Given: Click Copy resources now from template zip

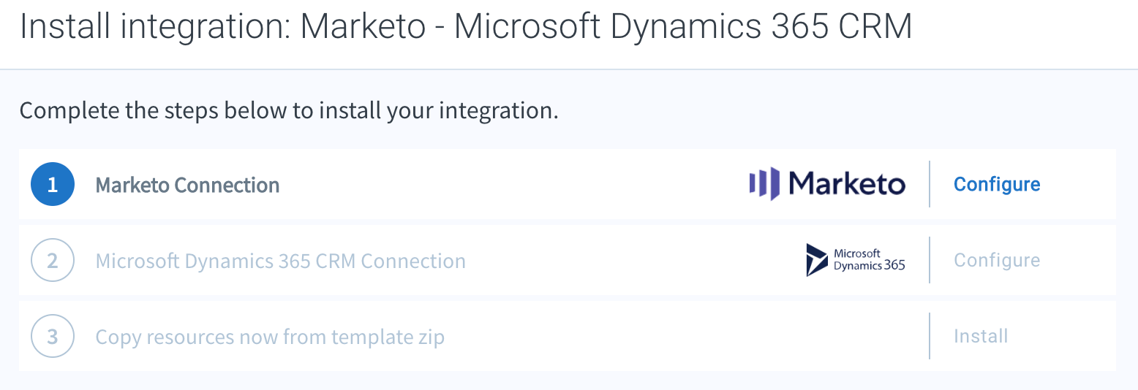Looking at the screenshot, I should (270, 337).
